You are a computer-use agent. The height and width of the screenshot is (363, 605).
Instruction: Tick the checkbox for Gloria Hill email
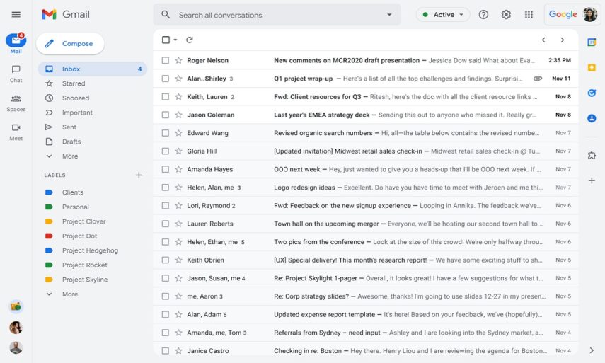pos(166,151)
